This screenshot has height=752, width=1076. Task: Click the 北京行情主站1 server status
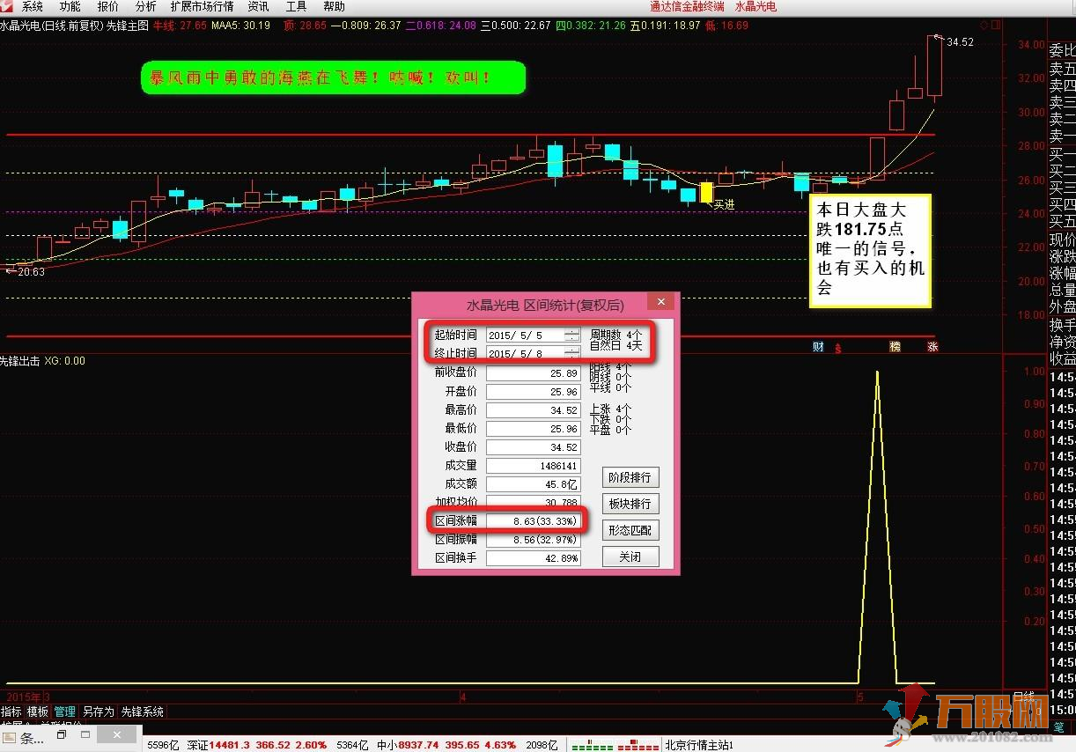[x=699, y=745]
